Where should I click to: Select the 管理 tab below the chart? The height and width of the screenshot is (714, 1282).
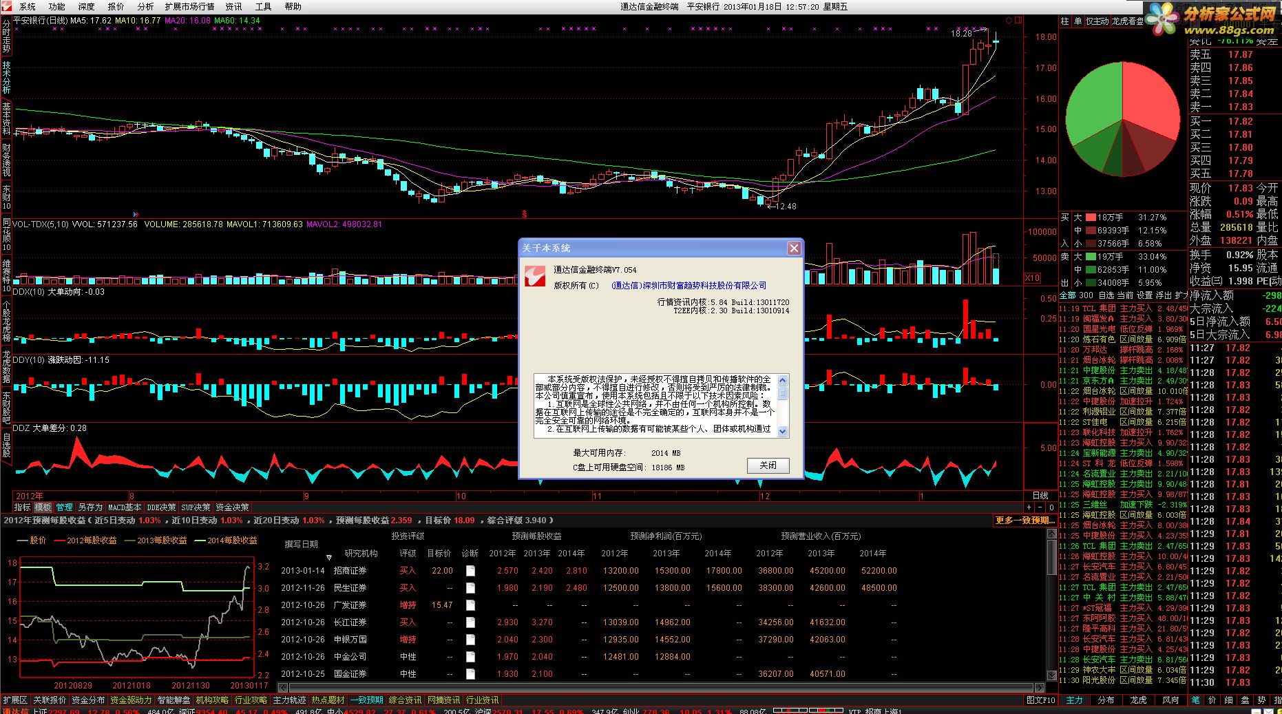pyautogui.click(x=64, y=507)
